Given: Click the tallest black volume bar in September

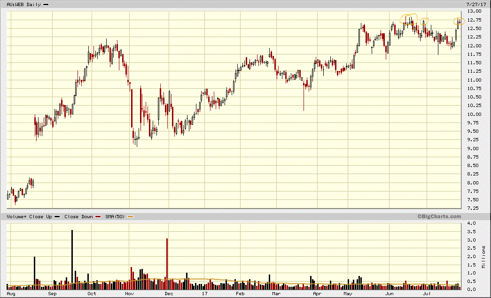Looking at the screenshot, I should (72, 260).
